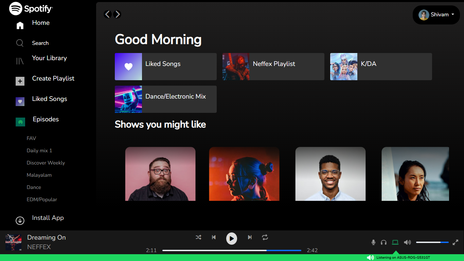
Task: Click Listening on ASUS-ROG-G531GT text
Action: (403, 258)
